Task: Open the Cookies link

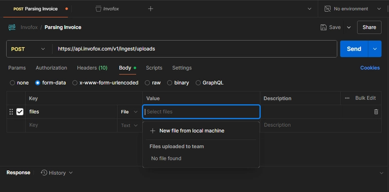Action: pyautogui.click(x=370, y=68)
